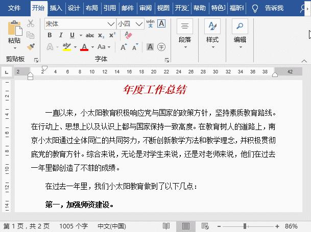
Task: Open the 文件 File tab
Action: coord(14,8)
